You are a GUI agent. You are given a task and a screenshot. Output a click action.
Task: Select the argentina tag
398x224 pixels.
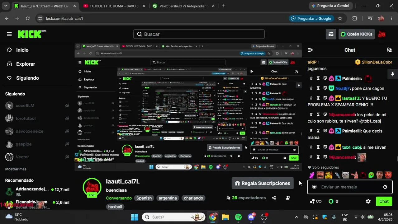pyautogui.click(x=168, y=198)
